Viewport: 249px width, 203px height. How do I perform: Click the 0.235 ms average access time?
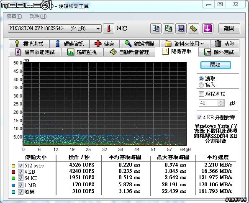point(129,171)
